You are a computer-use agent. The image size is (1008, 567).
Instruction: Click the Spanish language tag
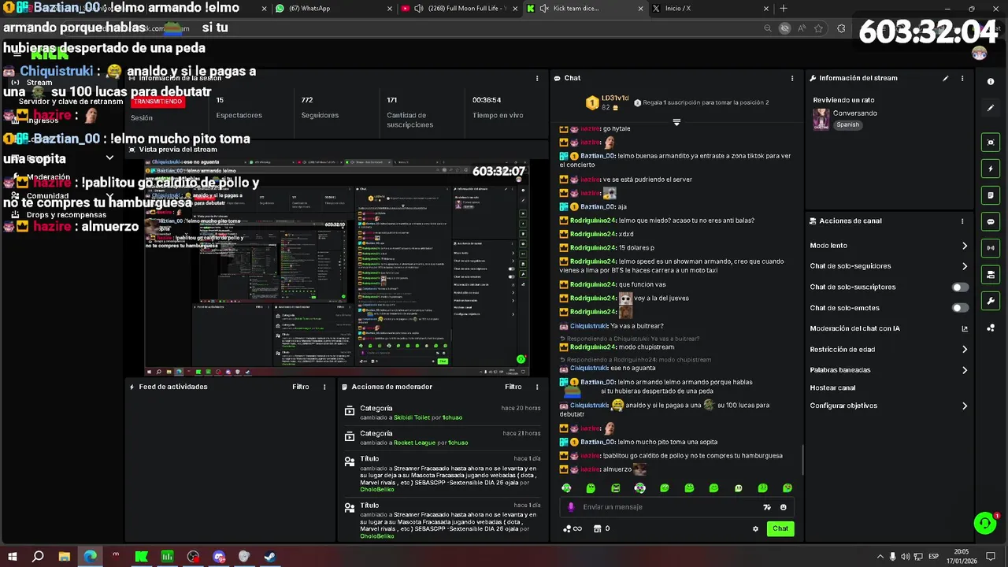click(x=847, y=124)
